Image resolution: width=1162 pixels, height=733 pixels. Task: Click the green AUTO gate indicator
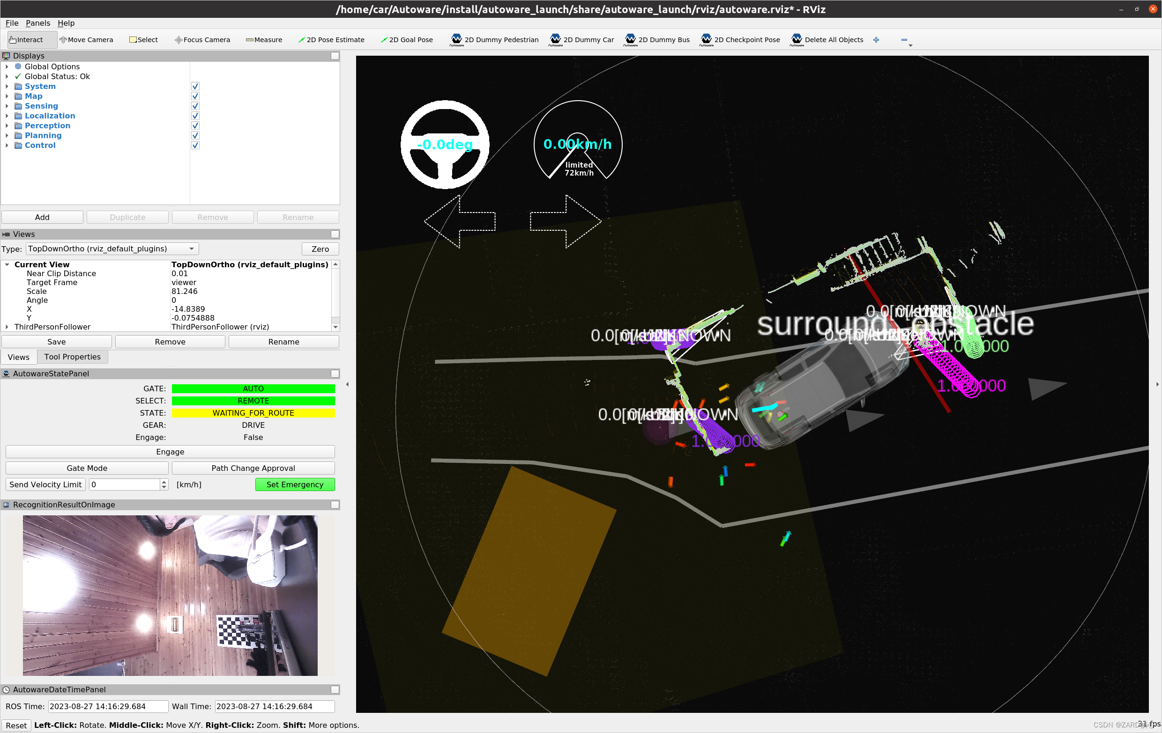click(253, 388)
